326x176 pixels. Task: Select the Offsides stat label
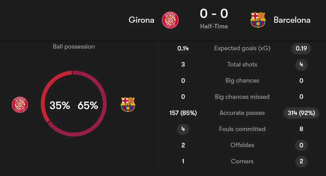pos(242,145)
